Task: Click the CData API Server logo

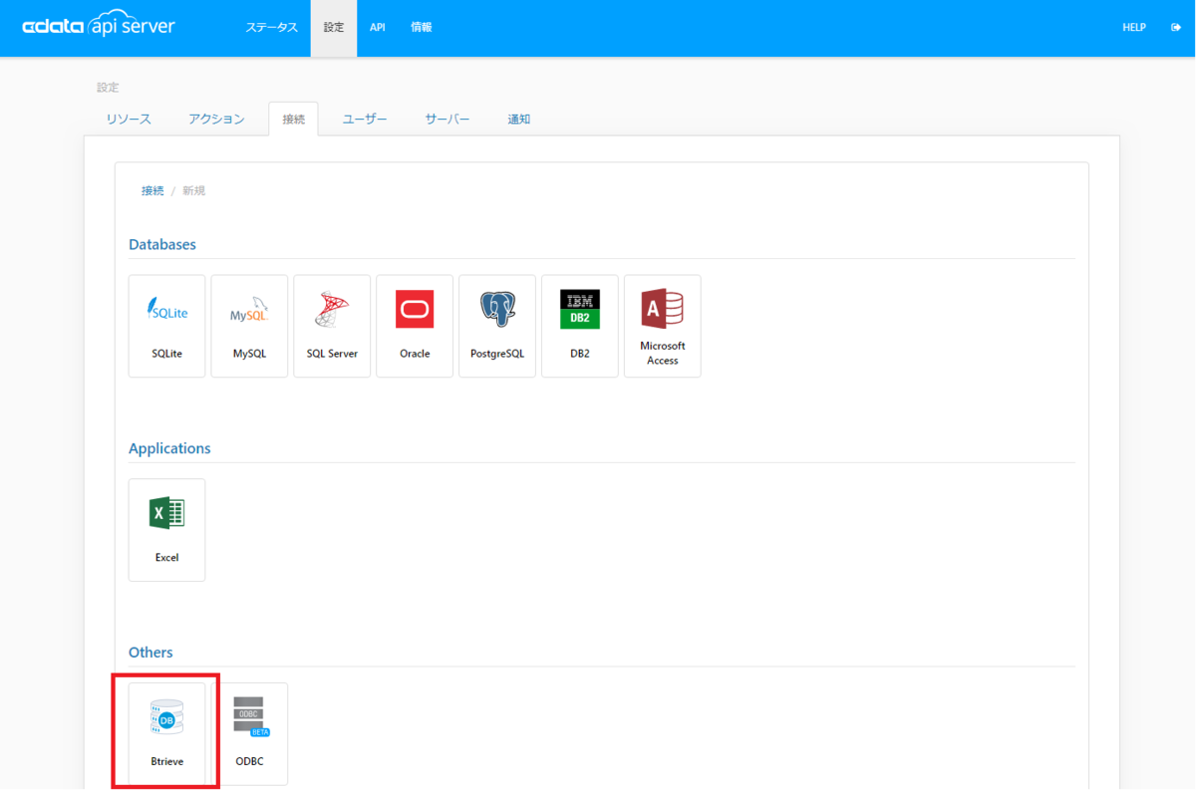Action: click(x=99, y=26)
